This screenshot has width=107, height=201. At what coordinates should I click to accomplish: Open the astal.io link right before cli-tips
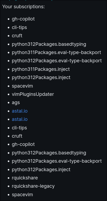click(20, 119)
